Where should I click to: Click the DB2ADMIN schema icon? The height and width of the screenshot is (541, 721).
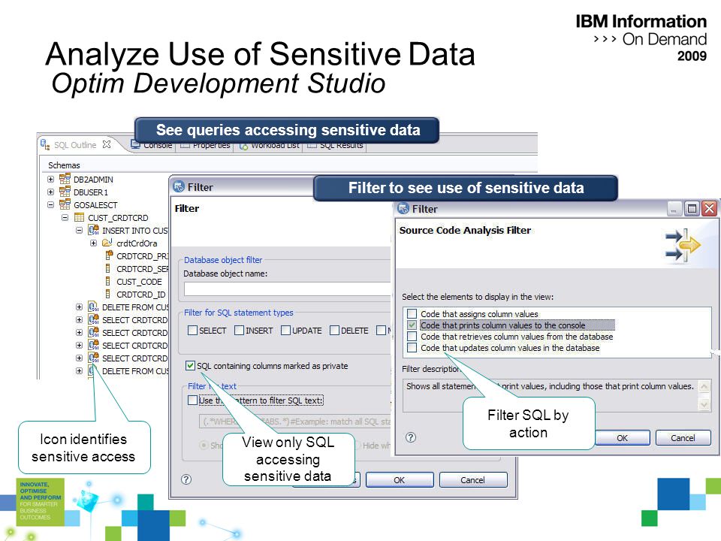pos(65,179)
